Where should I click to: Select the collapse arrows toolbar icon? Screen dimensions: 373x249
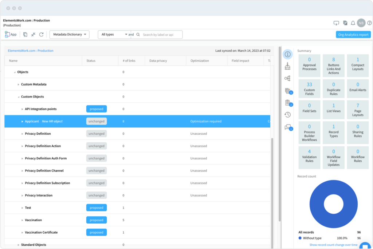pyautogui.click(x=33, y=34)
